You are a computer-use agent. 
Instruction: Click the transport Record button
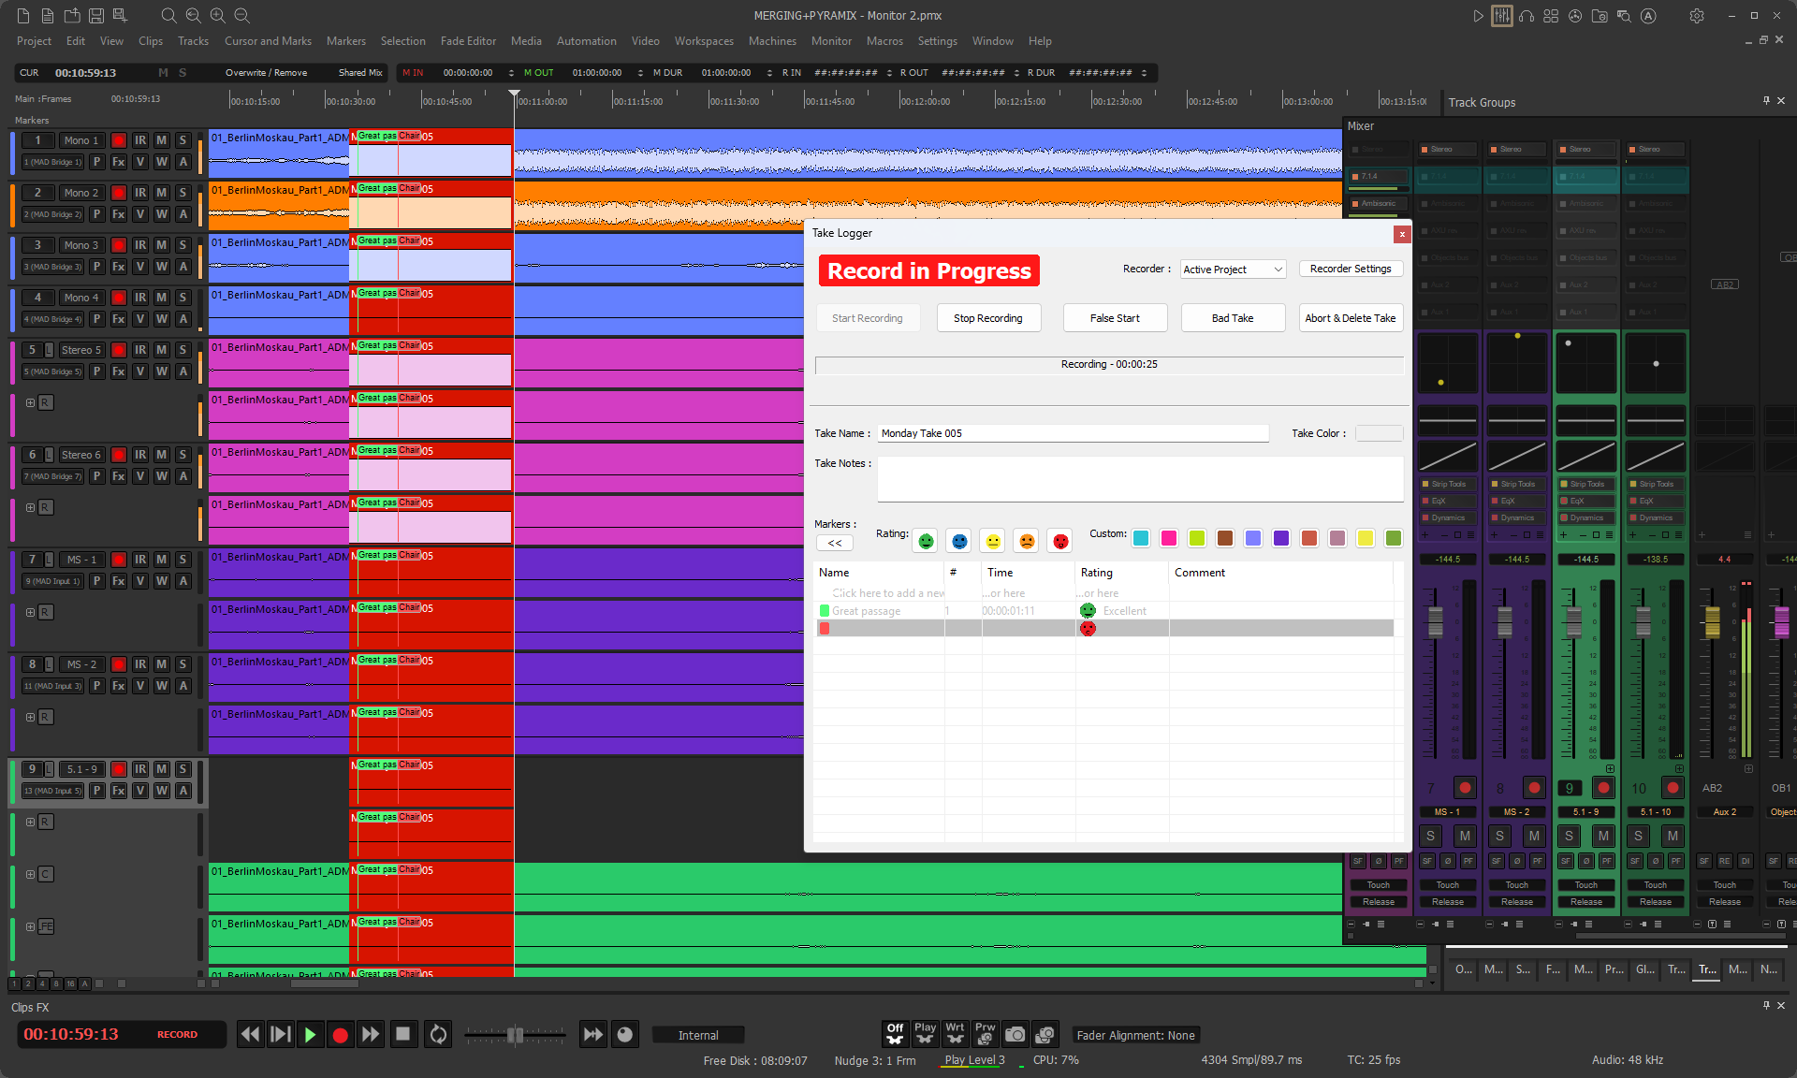tap(340, 1034)
